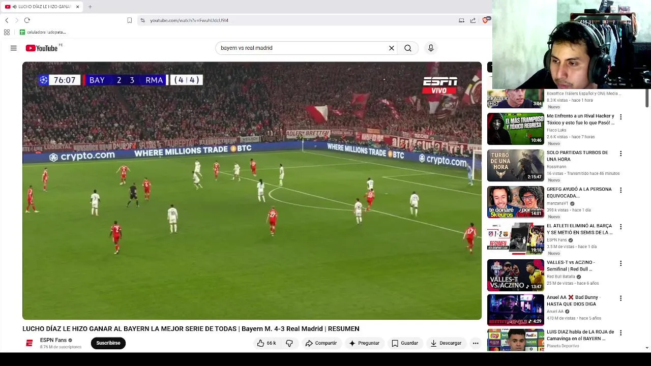Open 'GREFG AYUDÓ A LA PERSONA EQUIVOCADA' title
The image size is (651, 366).
(579, 193)
